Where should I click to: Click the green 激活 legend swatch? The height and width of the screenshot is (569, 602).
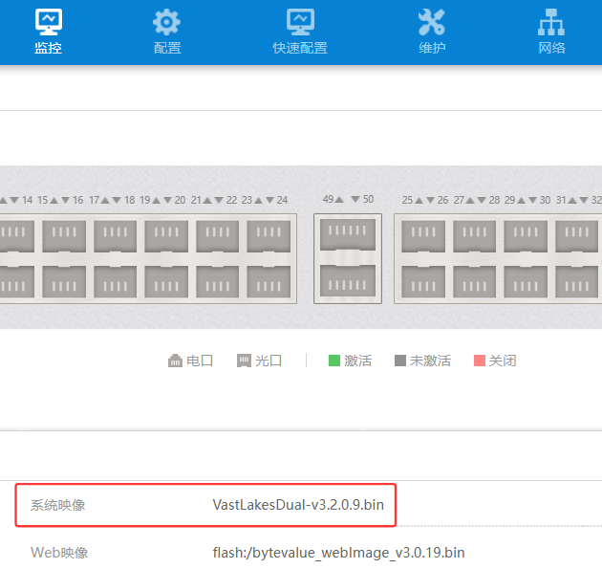pos(334,361)
